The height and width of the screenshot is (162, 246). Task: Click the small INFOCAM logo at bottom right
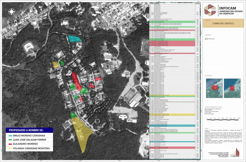coord(234,152)
